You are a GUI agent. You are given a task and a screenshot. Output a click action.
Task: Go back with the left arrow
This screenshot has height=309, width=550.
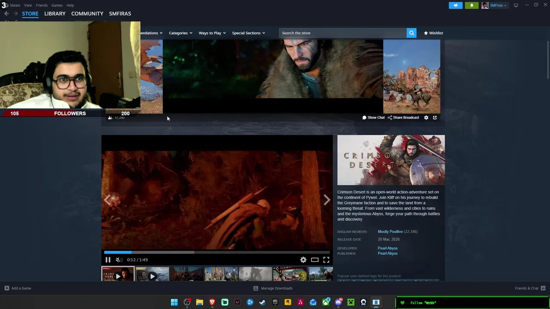(x=6, y=14)
